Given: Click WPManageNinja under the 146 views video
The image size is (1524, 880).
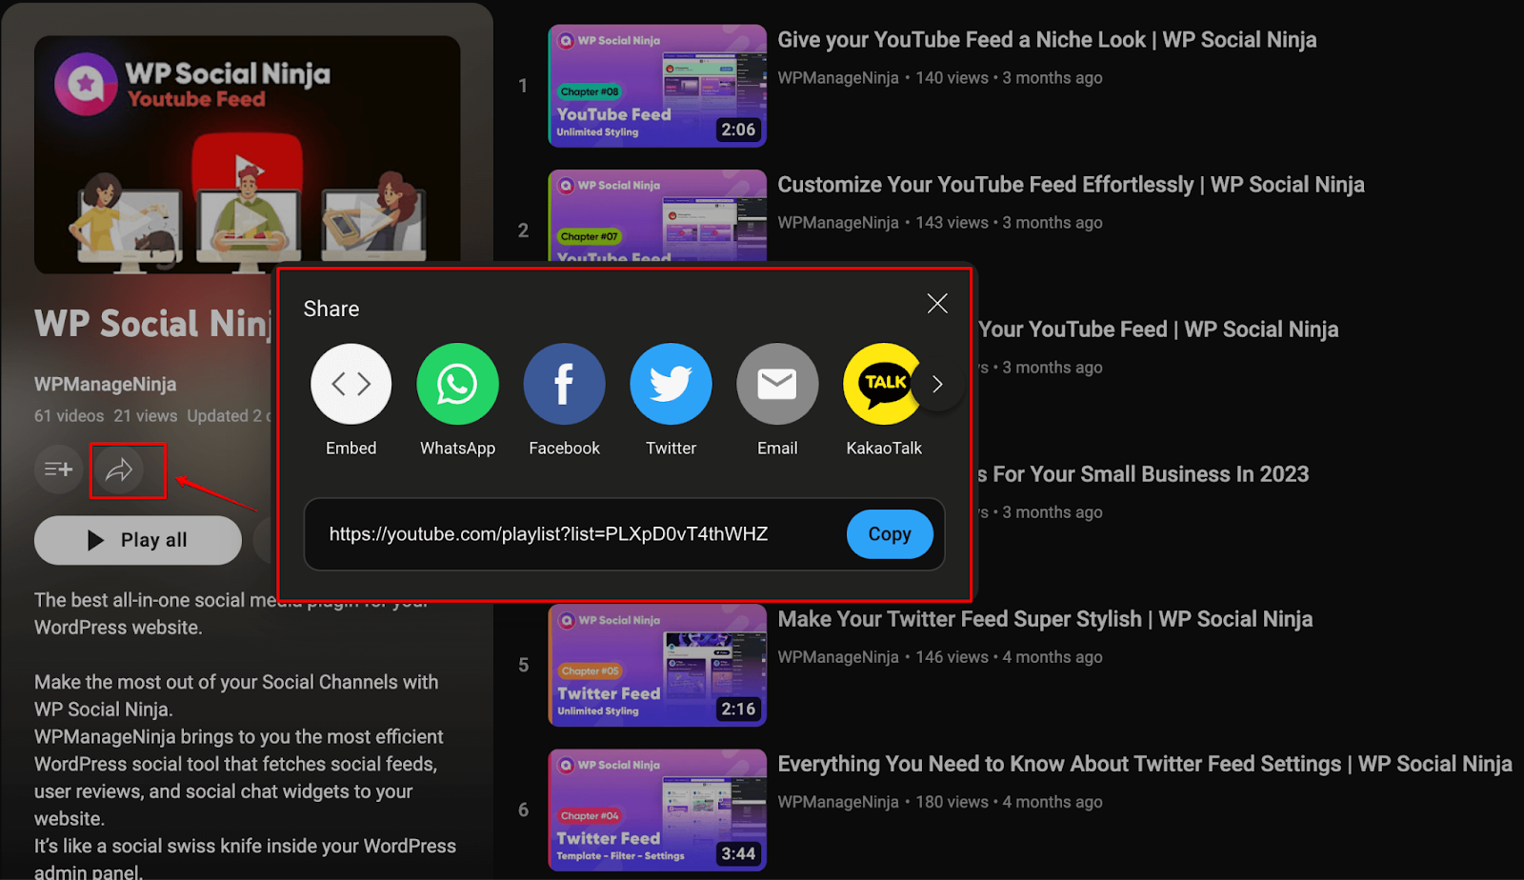Looking at the screenshot, I should pyautogui.click(x=838, y=657).
